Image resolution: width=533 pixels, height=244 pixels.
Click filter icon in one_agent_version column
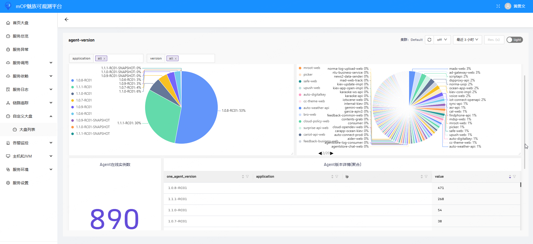247,177
